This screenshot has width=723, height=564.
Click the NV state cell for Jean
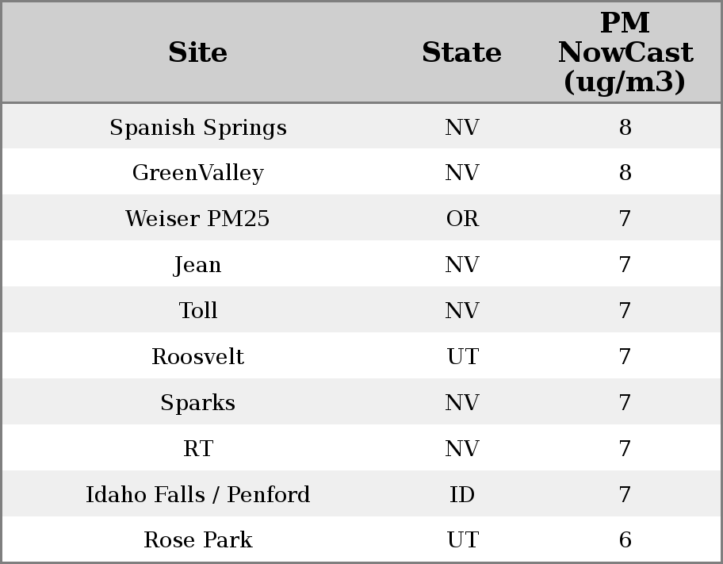pyautogui.click(x=462, y=264)
